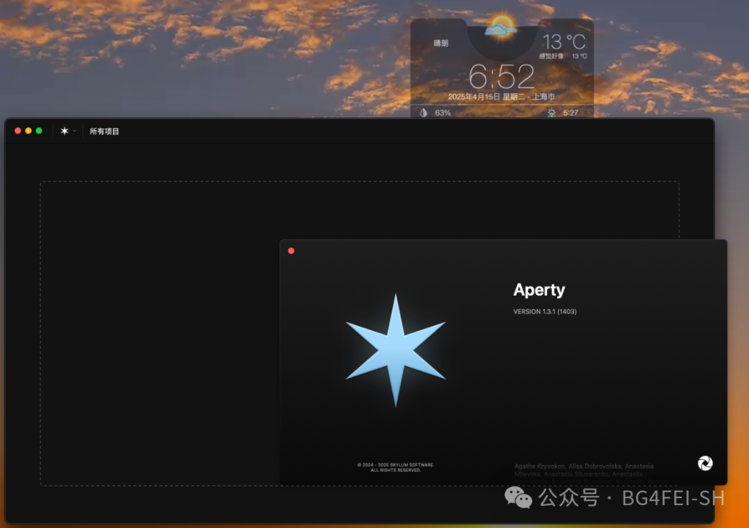The width and height of the screenshot is (749, 528).
Task: Click the Agatha Kryvokon credits text
Action: click(584, 470)
